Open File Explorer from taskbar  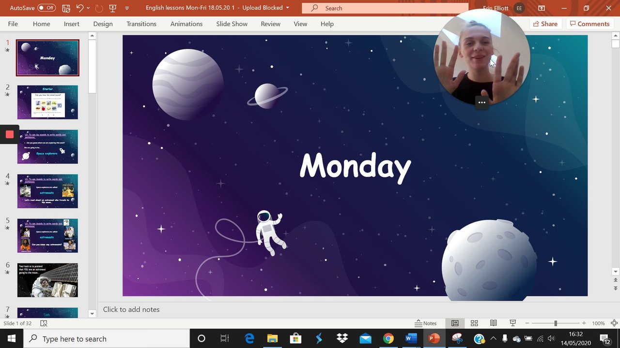(272, 339)
